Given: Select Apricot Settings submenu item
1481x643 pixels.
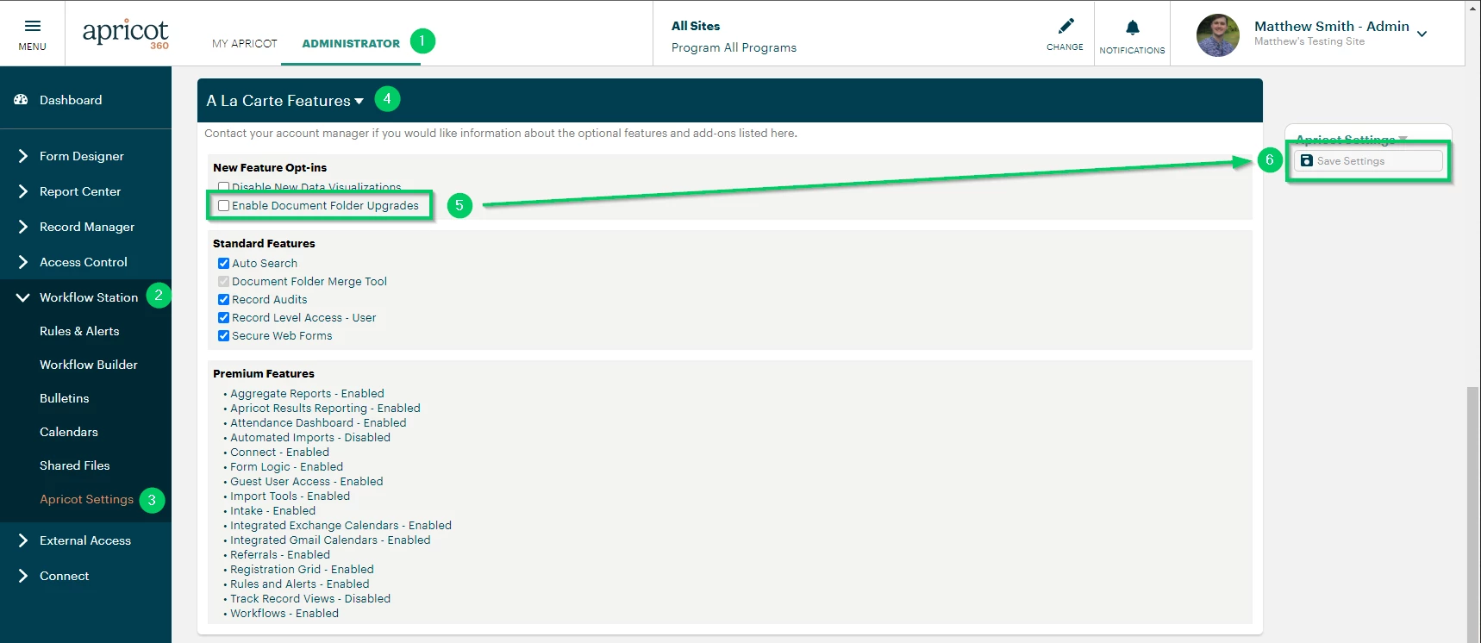Looking at the screenshot, I should click(86, 499).
